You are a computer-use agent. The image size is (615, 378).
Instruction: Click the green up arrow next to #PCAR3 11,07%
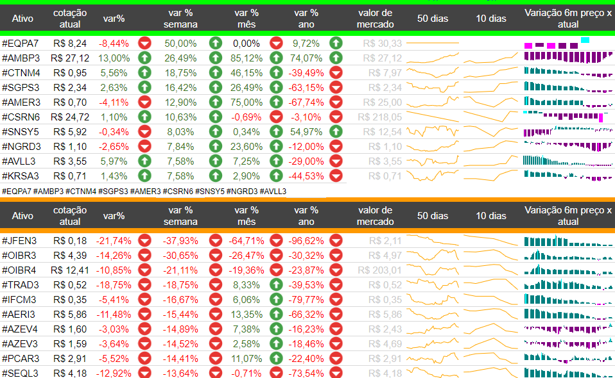(x=276, y=358)
